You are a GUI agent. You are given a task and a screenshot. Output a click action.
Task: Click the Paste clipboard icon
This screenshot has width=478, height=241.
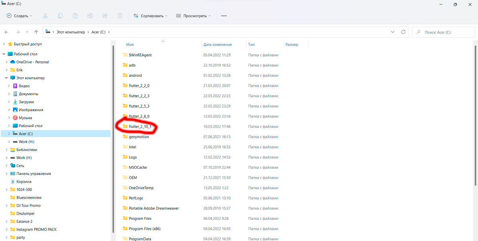coord(75,16)
